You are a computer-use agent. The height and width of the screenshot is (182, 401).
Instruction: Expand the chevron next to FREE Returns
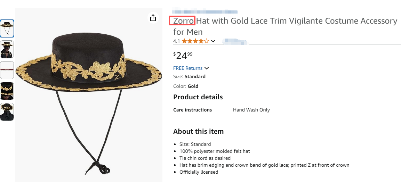point(207,68)
